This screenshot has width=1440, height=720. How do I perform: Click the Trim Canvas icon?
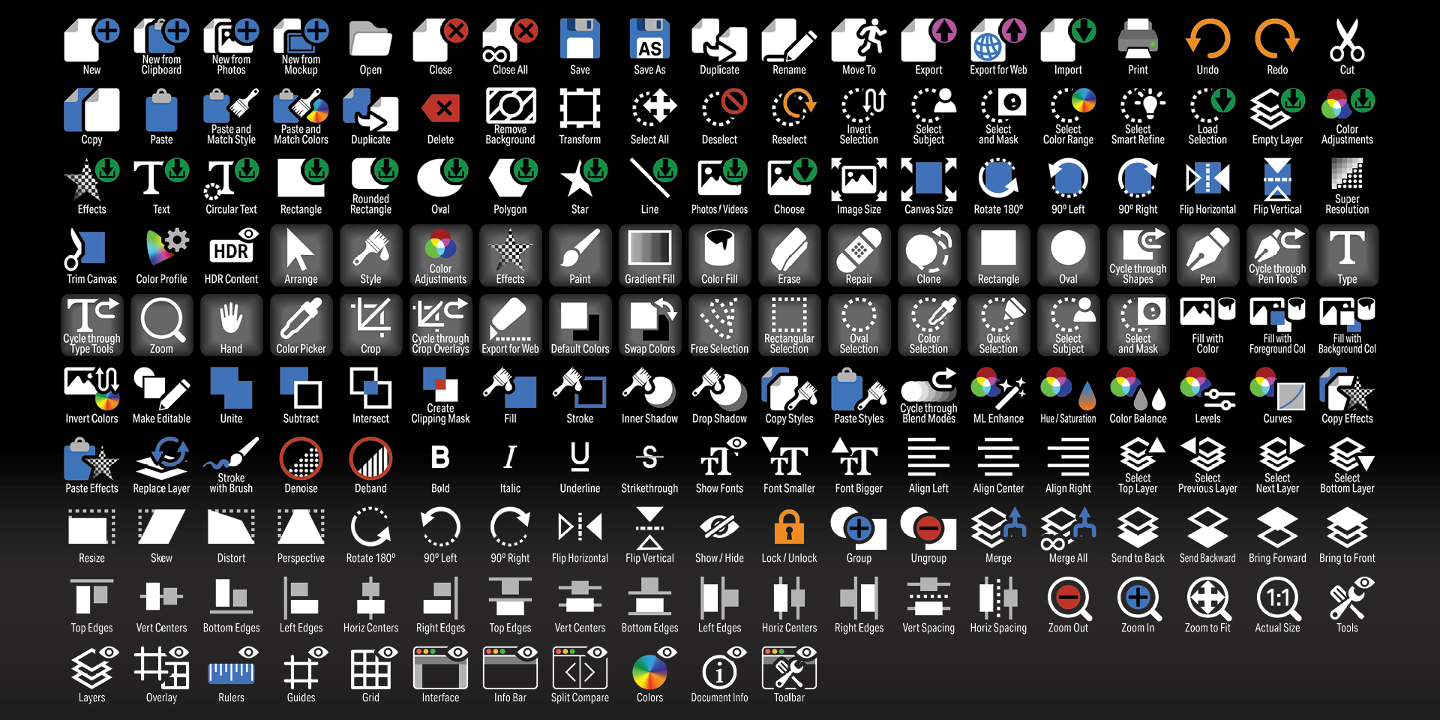coord(84,249)
